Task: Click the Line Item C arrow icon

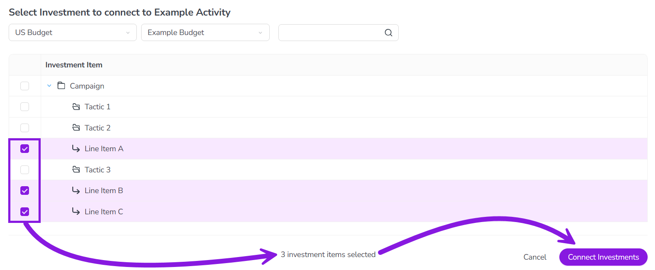Action: pos(76,211)
